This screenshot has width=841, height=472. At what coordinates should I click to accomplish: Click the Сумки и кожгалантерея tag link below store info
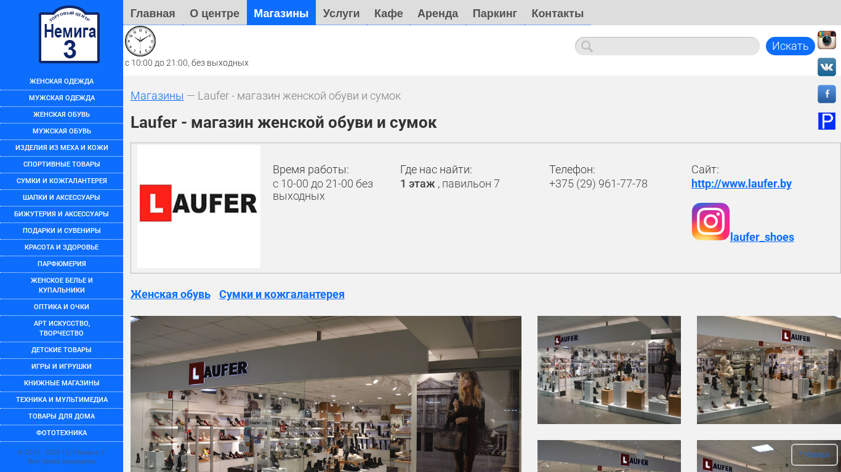point(282,294)
